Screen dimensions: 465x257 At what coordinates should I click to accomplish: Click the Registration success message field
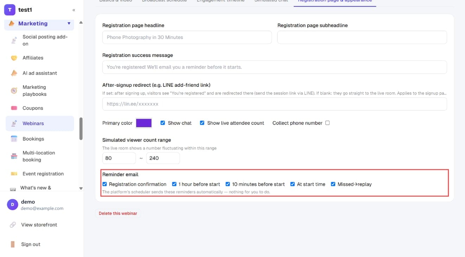274,67
